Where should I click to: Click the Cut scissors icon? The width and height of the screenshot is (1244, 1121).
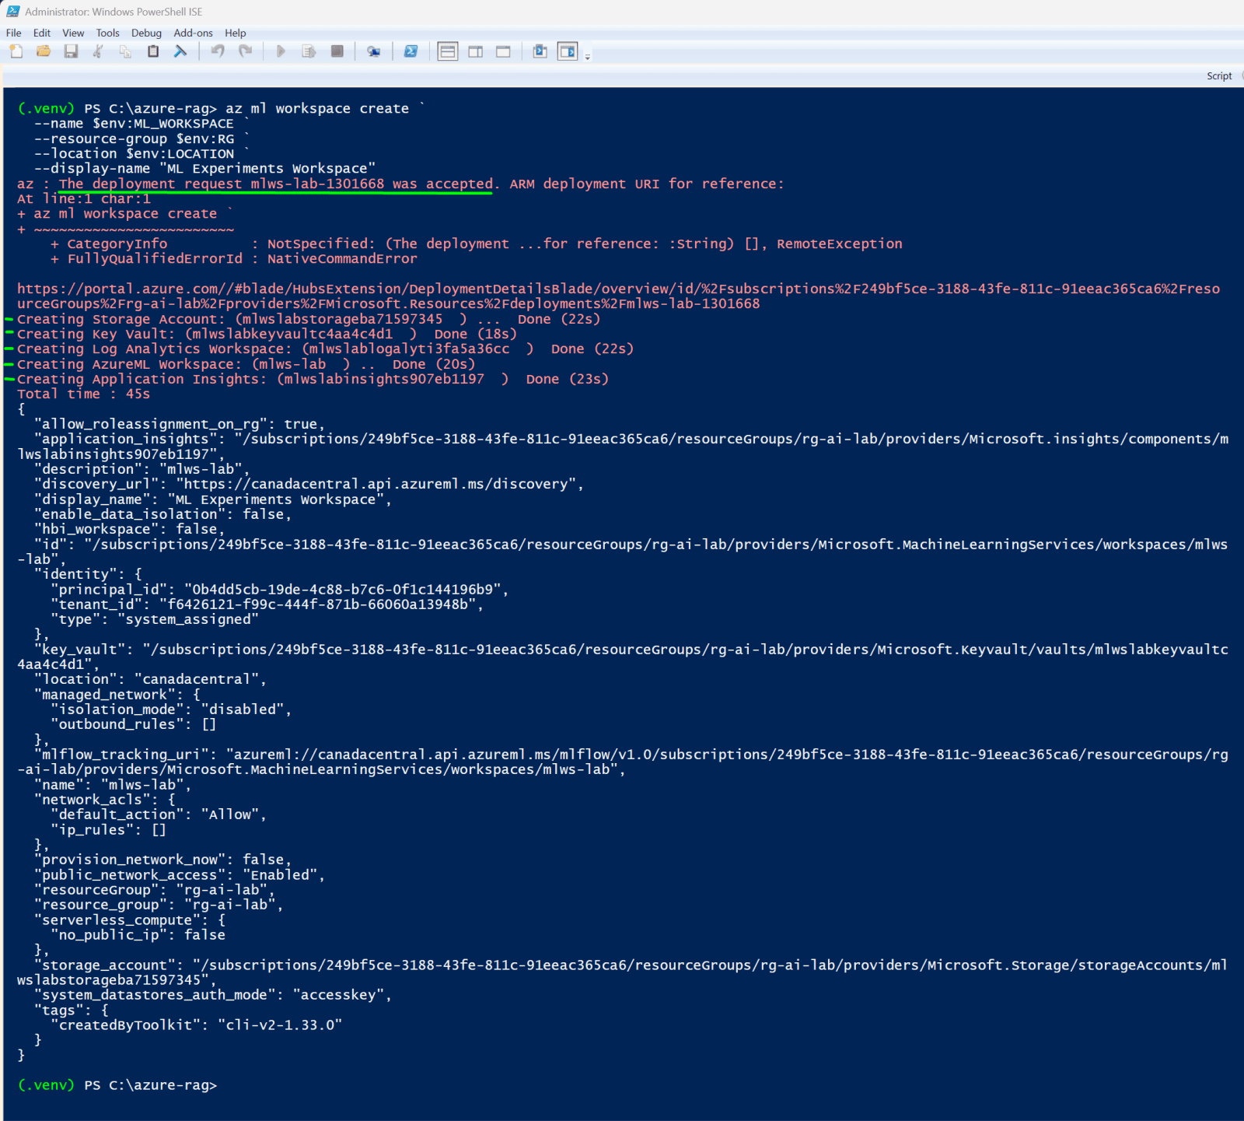click(98, 51)
